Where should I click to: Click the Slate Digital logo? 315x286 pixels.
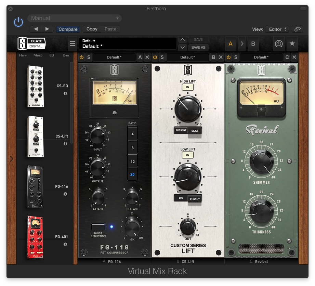point(31,43)
